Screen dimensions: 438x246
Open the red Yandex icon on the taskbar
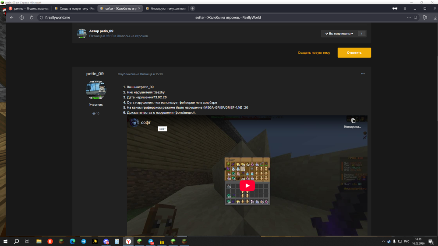pyautogui.click(x=50, y=242)
